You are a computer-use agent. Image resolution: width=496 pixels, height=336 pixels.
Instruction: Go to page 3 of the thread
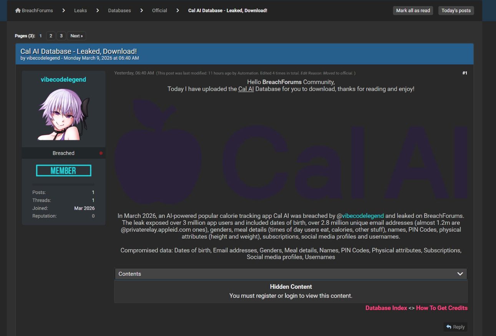click(x=61, y=36)
